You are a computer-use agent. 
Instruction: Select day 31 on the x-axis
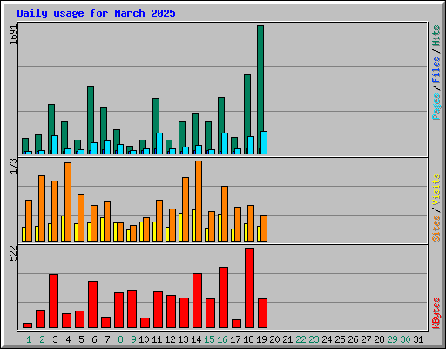[x=418, y=339]
